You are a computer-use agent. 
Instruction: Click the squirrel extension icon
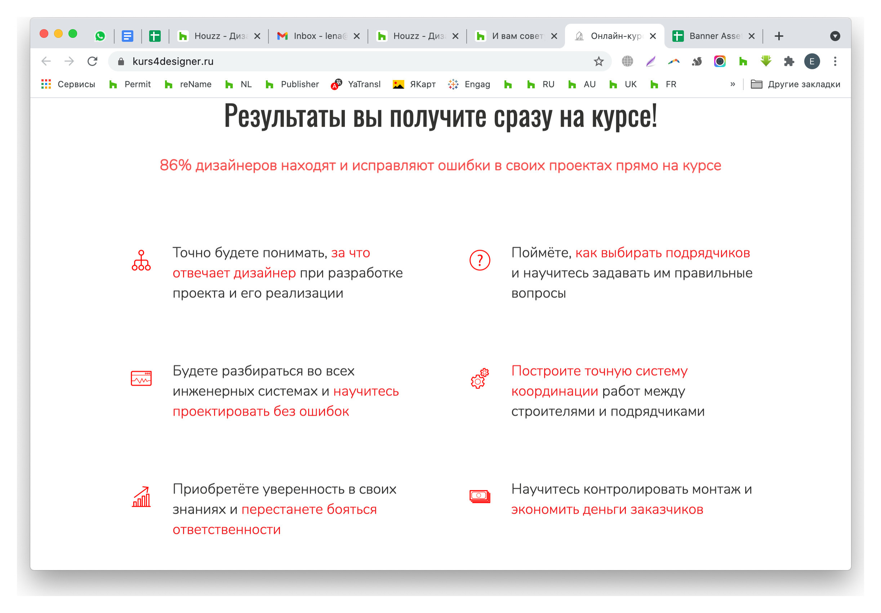[697, 61]
